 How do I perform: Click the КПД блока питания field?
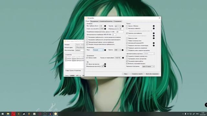(x=122, y=29)
